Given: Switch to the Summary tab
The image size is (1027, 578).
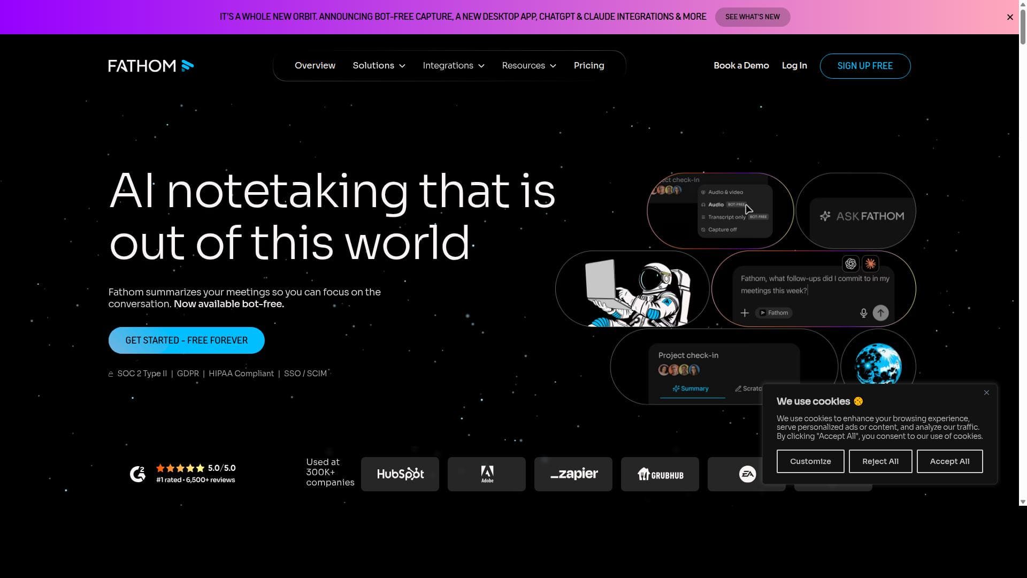Looking at the screenshot, I should point(691,389).
